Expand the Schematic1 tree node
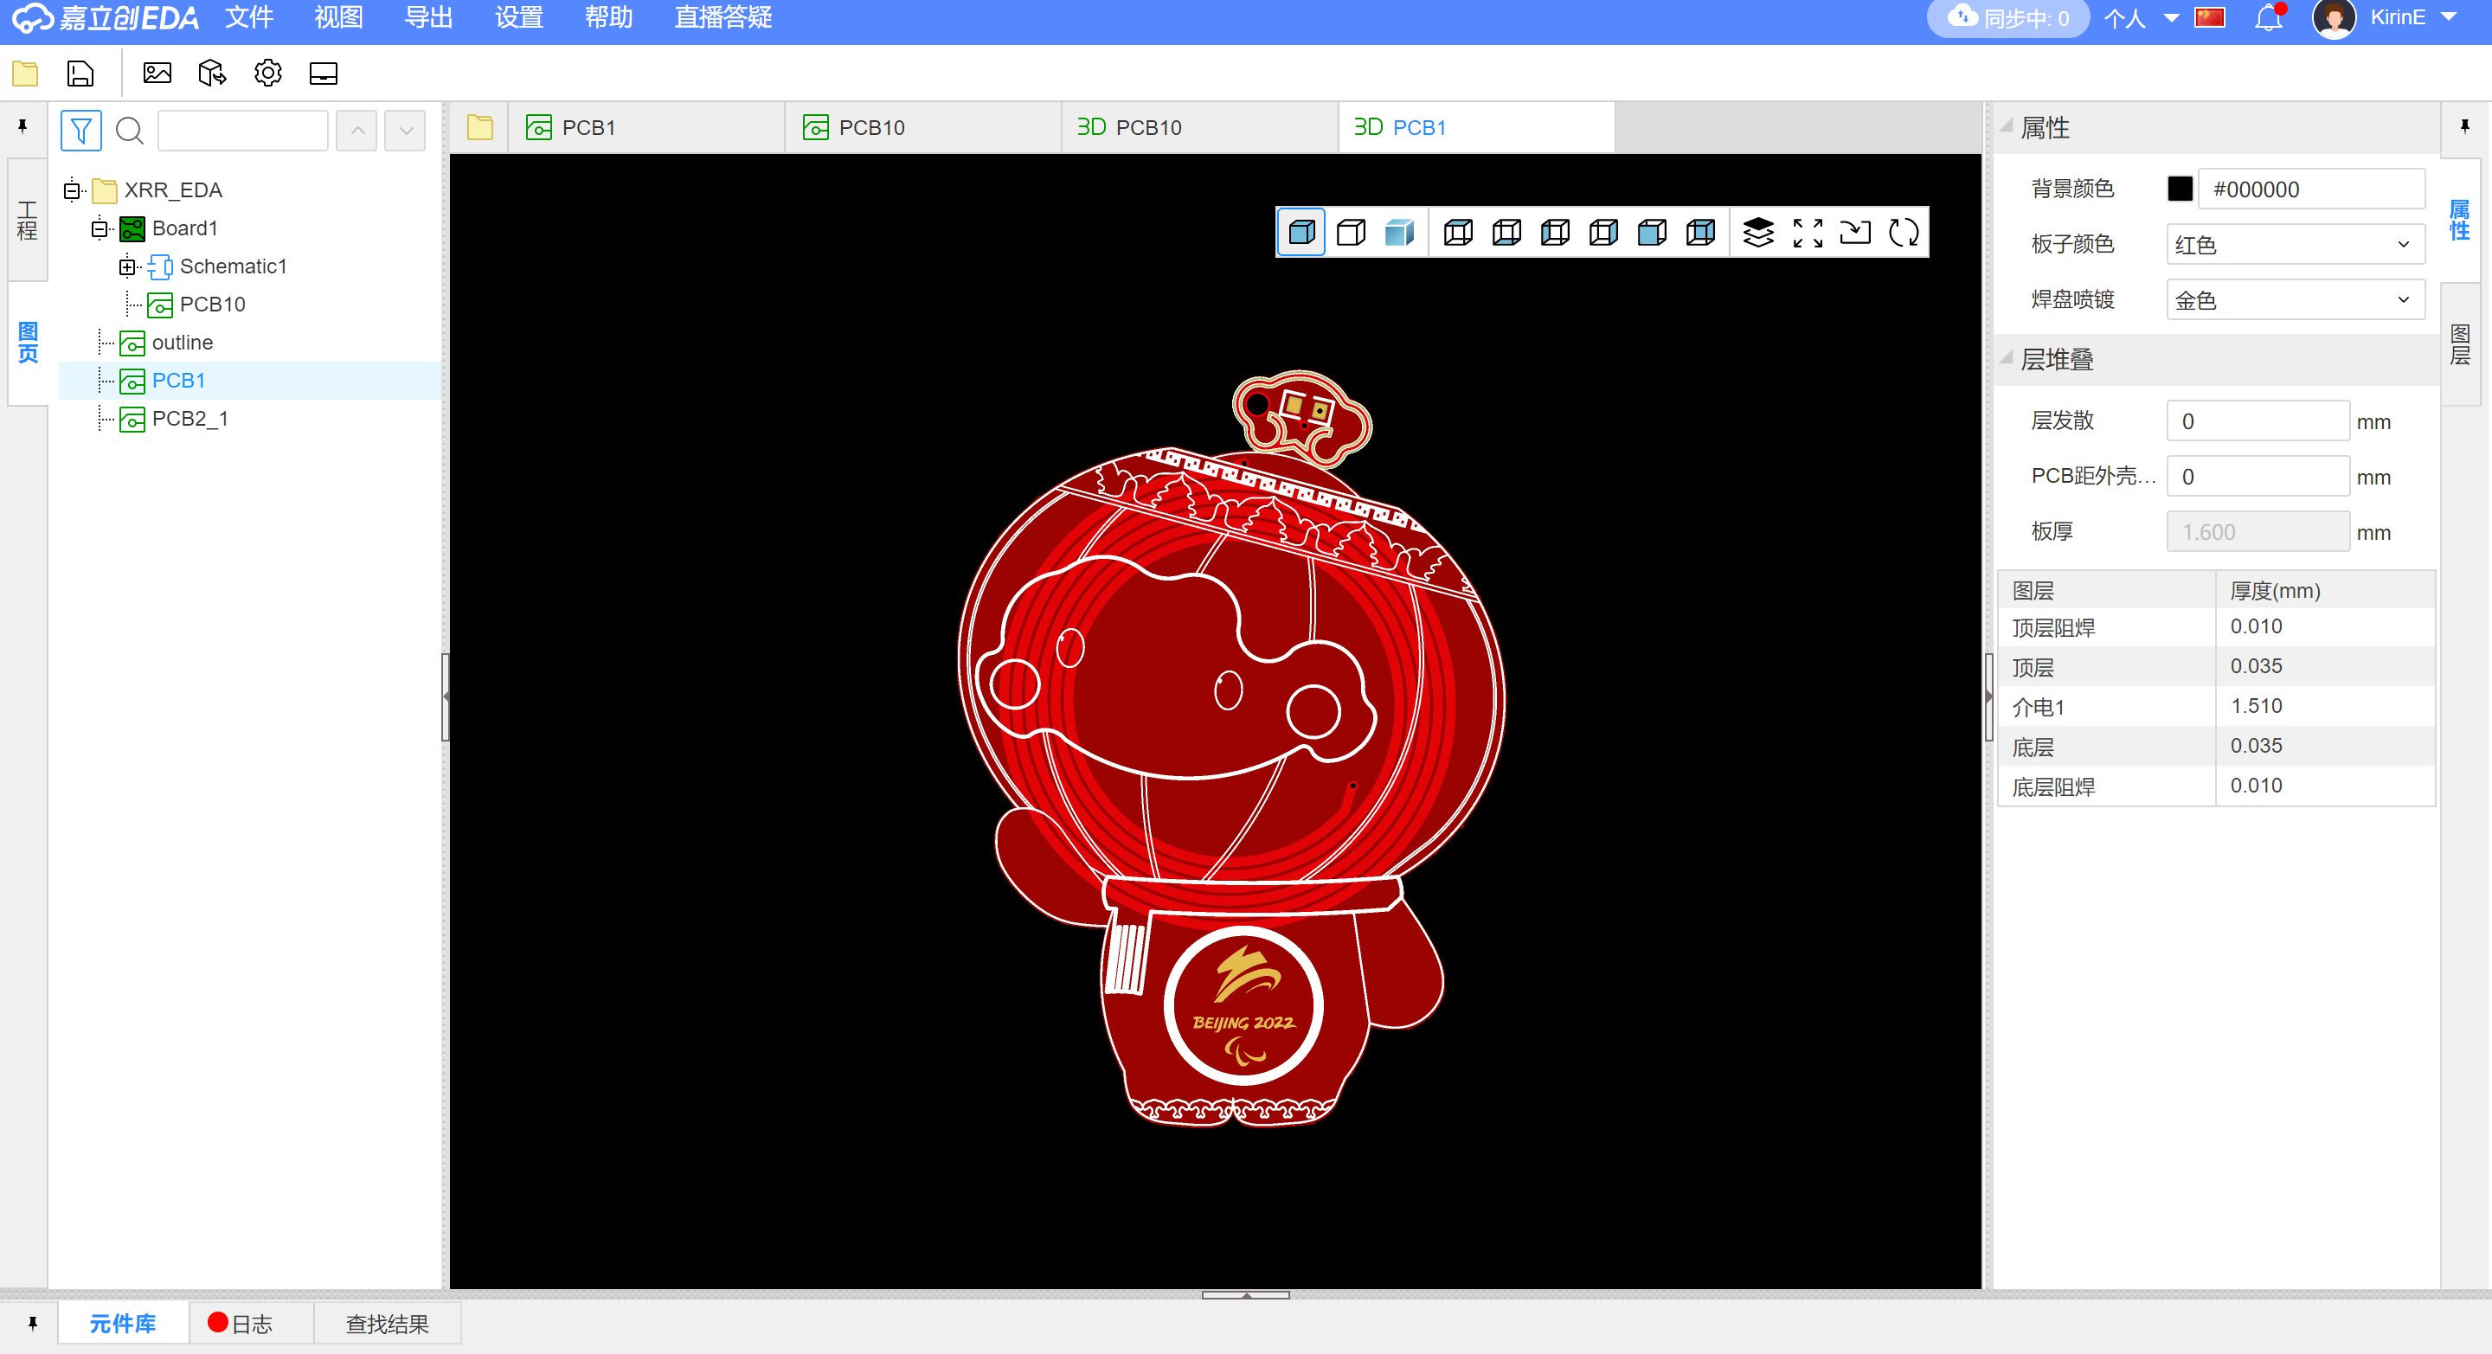This screenshot has width=2492, height=1354. point(128,266)
